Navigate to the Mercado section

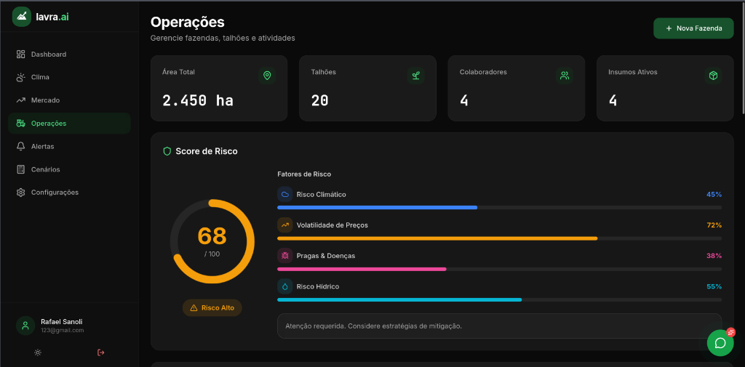coord(45,100)
